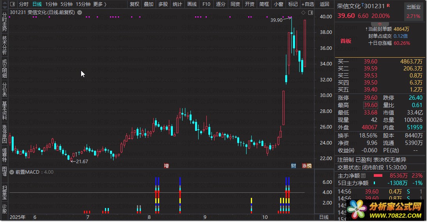Switch to the 分时 intraday view
428x222 pixels.
(24, 4)
